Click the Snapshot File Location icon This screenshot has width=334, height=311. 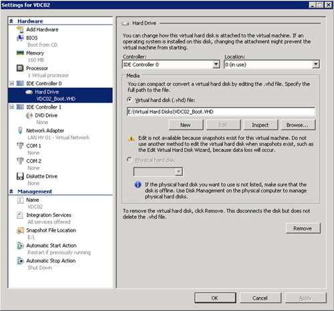20,230
